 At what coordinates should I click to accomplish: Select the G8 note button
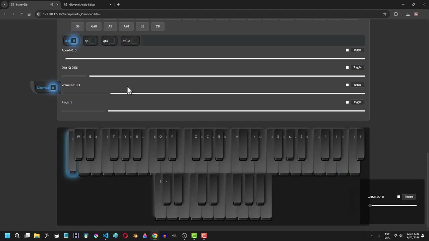click(77, 26)
